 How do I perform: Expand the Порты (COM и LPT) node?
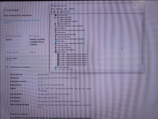pyautogui.click(x=54, y=48)
